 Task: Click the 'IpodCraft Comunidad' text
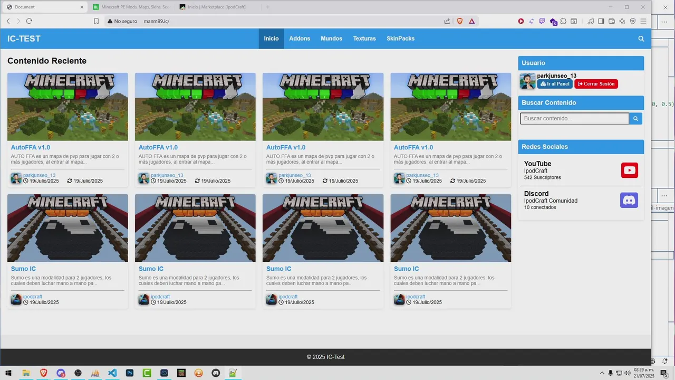pos(551,201)
